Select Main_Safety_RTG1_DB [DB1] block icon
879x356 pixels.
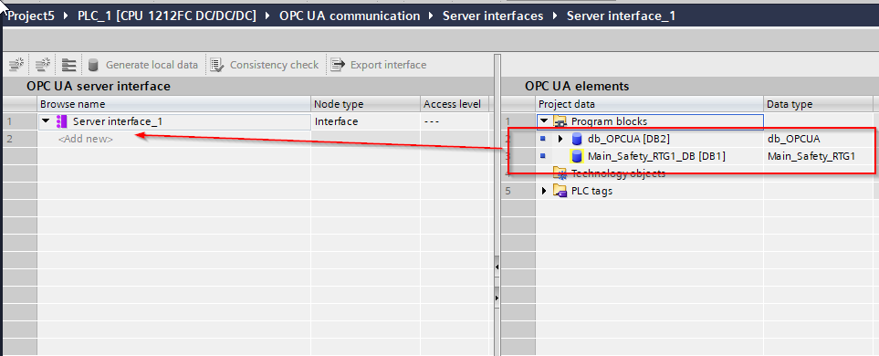pos(576,156)
